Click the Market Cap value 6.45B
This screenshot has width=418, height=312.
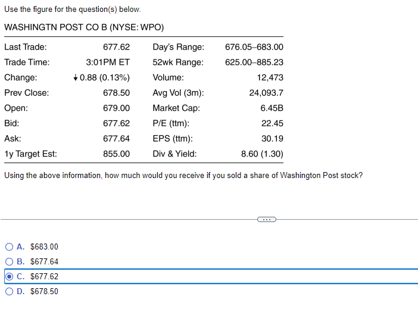pos(272,108)
